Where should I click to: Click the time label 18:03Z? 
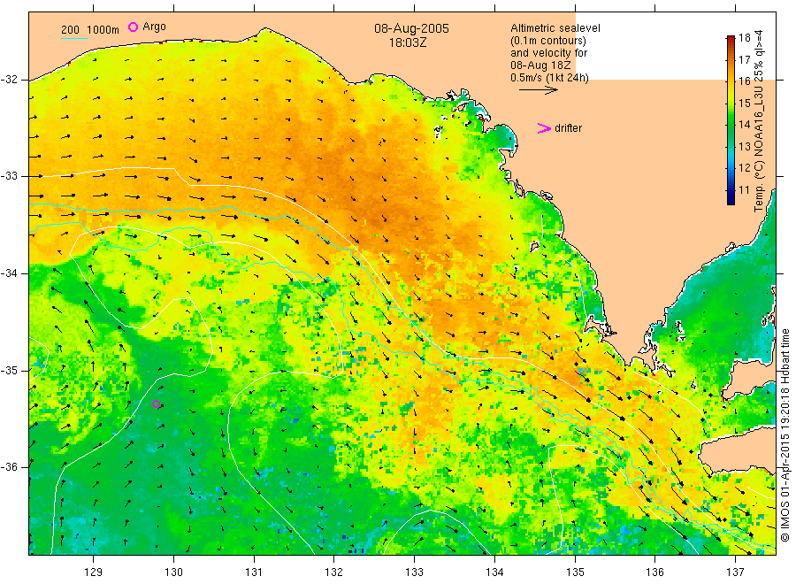(x=408, y=42)
